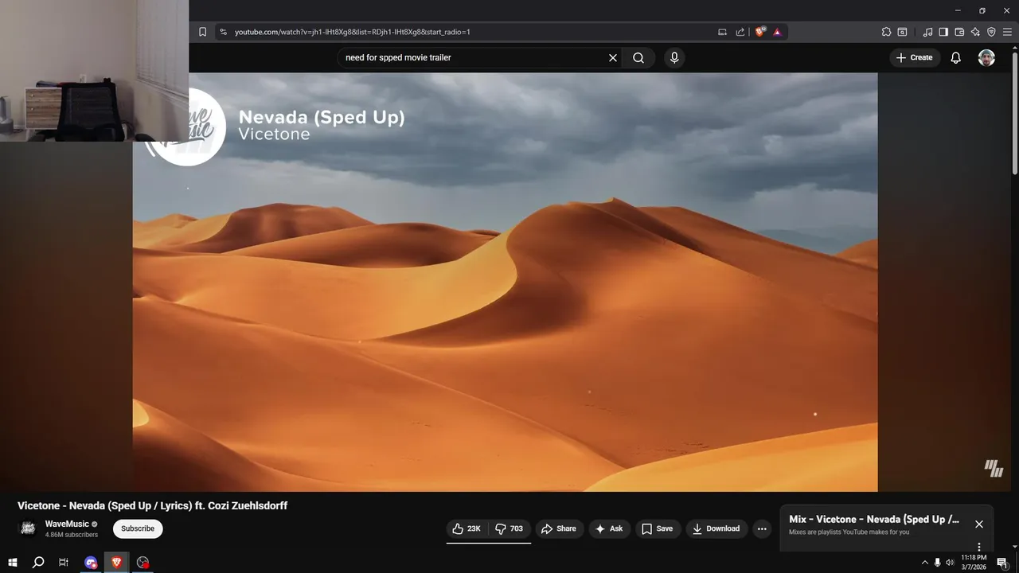Open more actions three-dot menu

pyautogui.click(x=762, y=528)
